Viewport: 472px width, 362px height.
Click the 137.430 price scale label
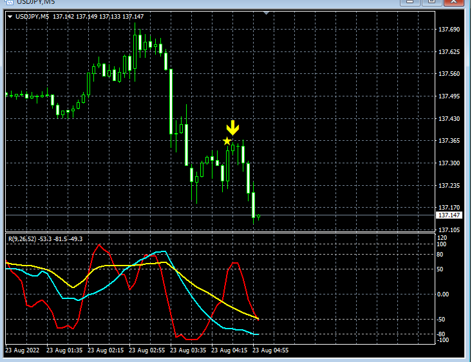[449, 119]
